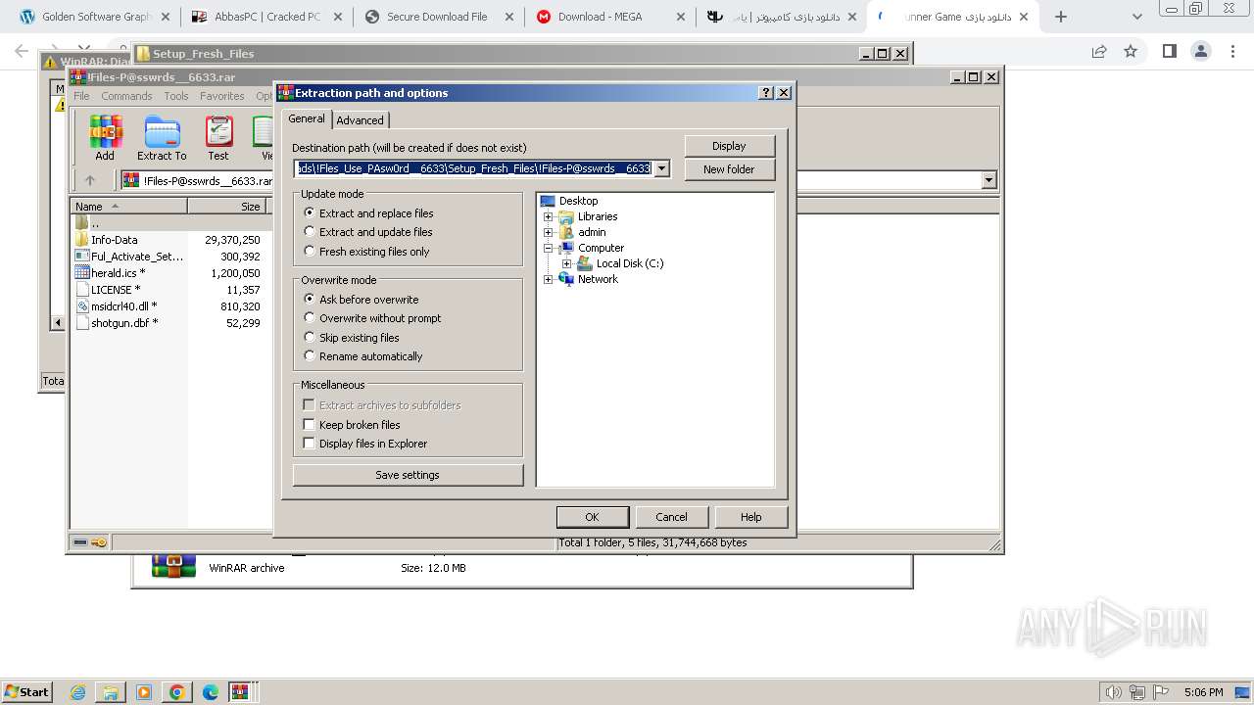Click the Chrome profile avatar icon
The height and width of the screenshot is (705, 1254).
[1200, 51]
